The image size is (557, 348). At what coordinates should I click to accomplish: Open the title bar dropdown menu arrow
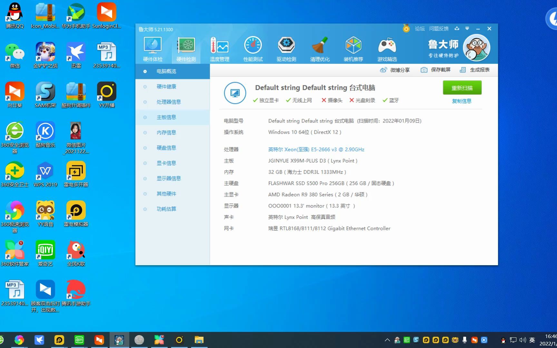pyautogui.click(x=467, y=28)
